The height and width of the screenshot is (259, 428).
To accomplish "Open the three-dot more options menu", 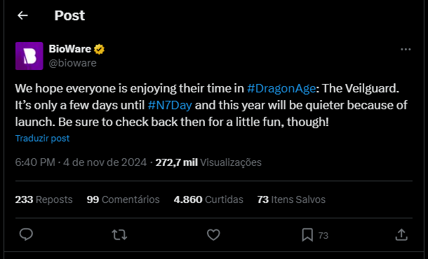I will [406, 49].
